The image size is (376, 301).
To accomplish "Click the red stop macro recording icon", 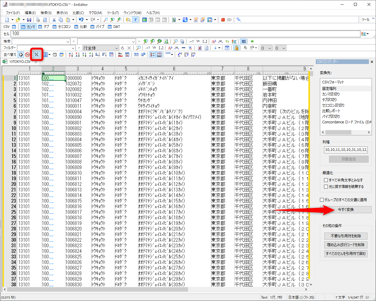I will [223, 20].
